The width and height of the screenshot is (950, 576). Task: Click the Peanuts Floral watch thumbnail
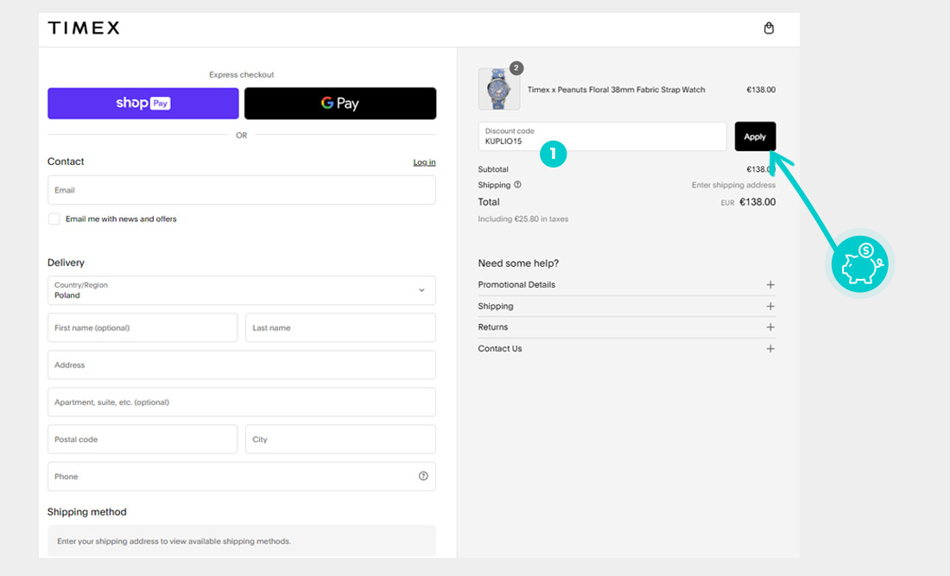[499, 90]
